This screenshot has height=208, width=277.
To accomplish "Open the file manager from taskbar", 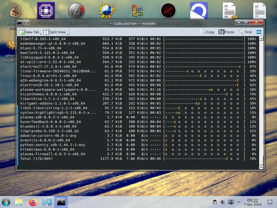I will click(x=19, y=202).
